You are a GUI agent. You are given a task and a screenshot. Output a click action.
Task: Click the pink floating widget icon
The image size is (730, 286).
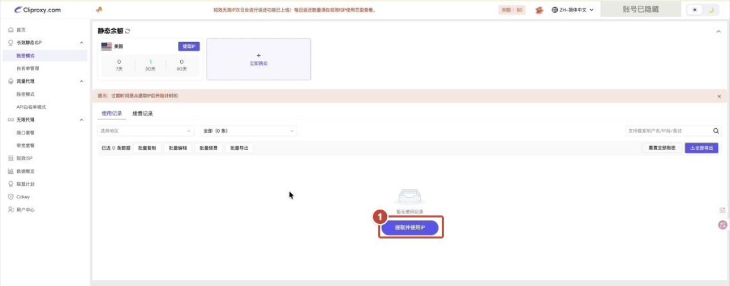(723, 210)
